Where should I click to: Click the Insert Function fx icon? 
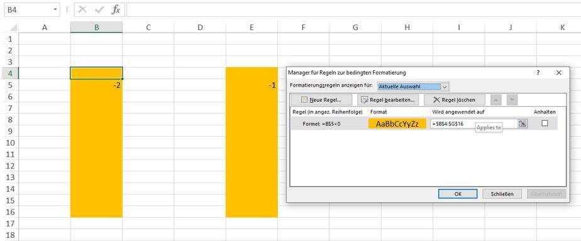pyautogui.click(x=116, y=9)
